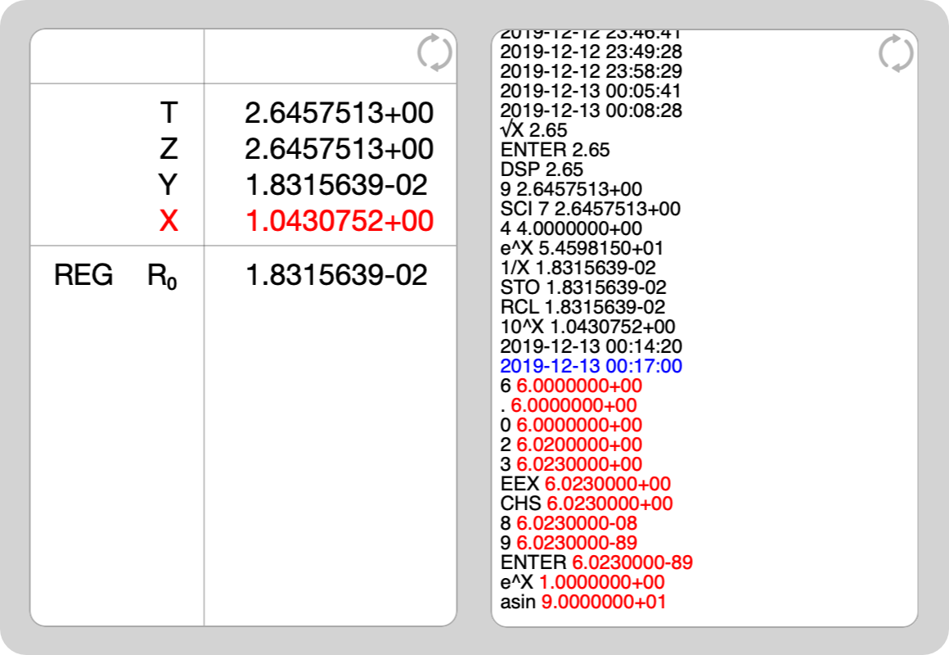
Task: Click the STO 1.8315639-02 history line
Action: tap(583, 287)
